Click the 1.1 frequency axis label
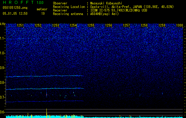 pos(2,39)
